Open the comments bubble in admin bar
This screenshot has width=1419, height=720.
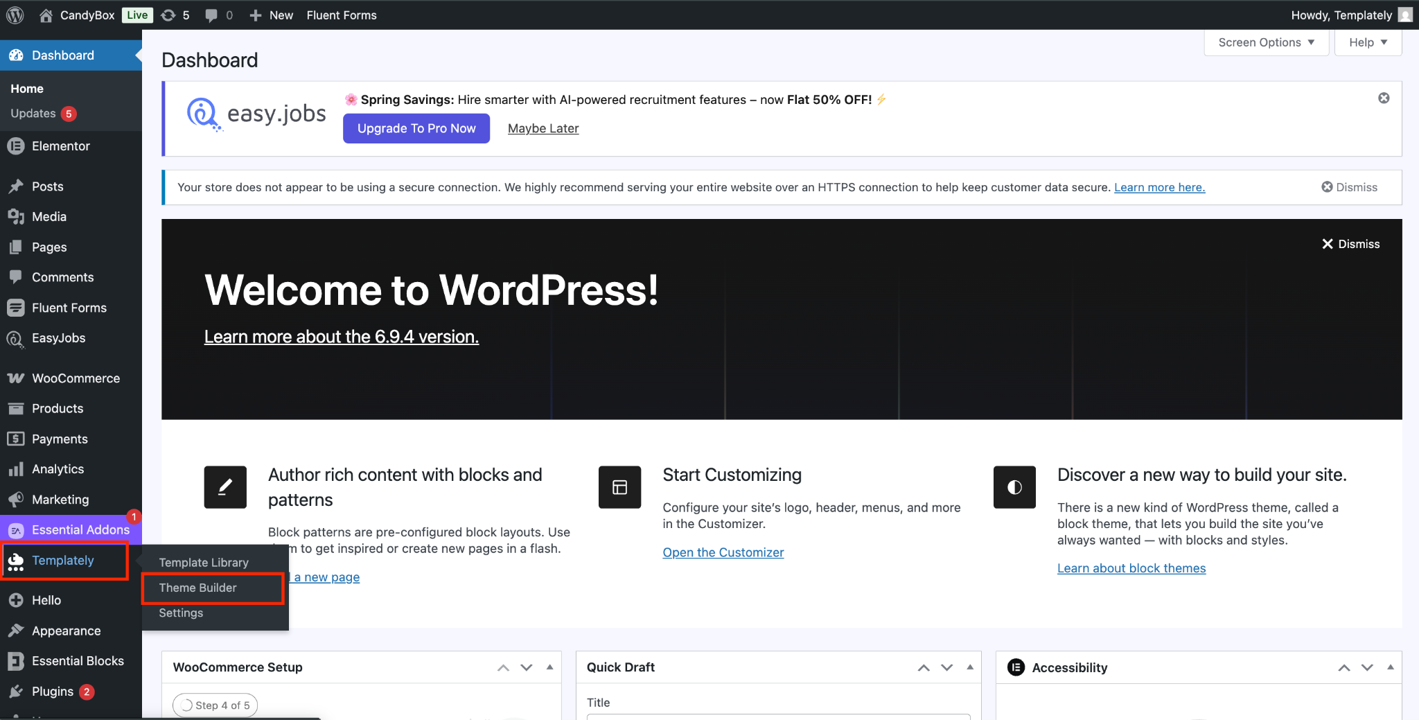(x=211, y=15)
